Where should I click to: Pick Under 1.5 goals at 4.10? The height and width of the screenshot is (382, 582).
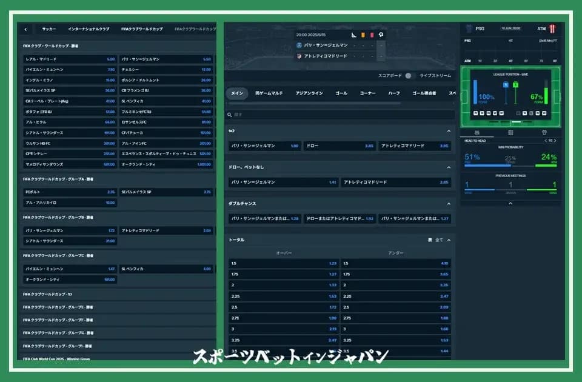(396, 264)
